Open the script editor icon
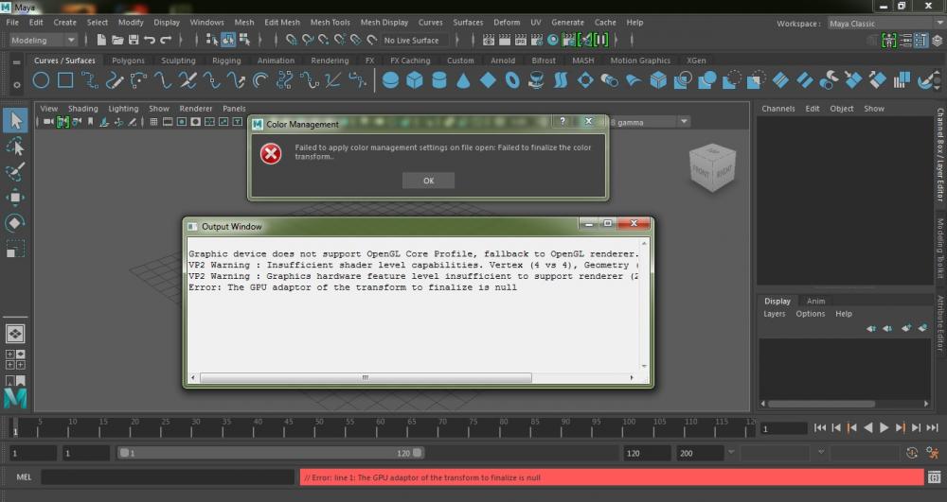Image resolution: width=947 pixels, height=502 pixels. click(x=934, y=477)
